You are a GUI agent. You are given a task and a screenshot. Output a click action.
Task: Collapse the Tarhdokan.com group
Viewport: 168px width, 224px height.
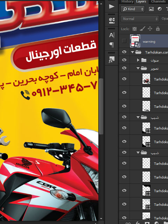tap(132, 52)
